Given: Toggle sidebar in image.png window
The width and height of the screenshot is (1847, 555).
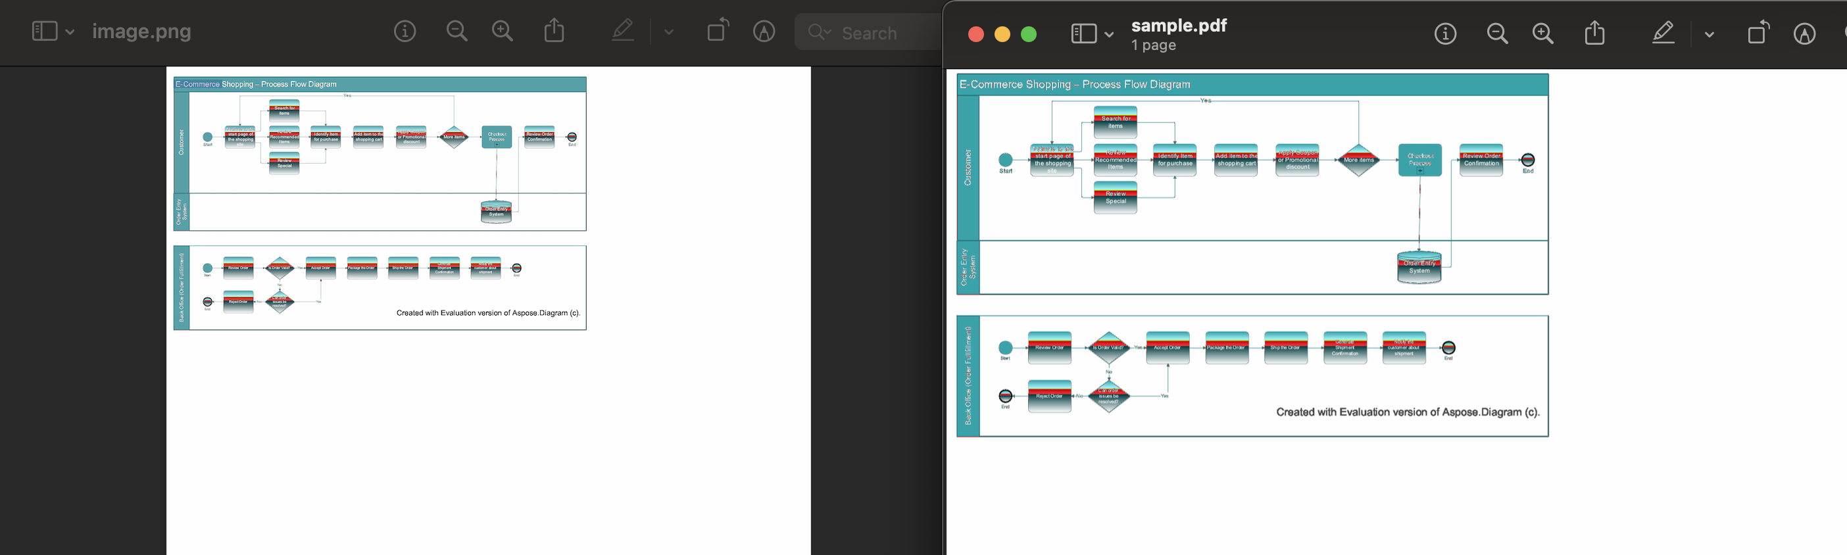Looking at the screenshot, I should tap(45, 32).
